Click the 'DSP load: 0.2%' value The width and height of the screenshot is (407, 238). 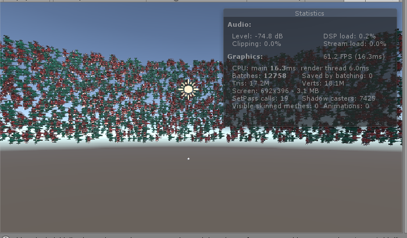(x=349, y=36)
